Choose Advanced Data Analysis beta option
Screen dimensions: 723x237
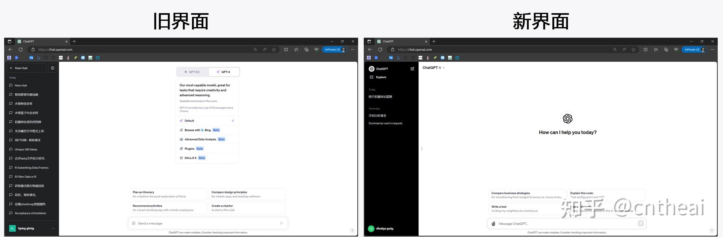[207, 139]
